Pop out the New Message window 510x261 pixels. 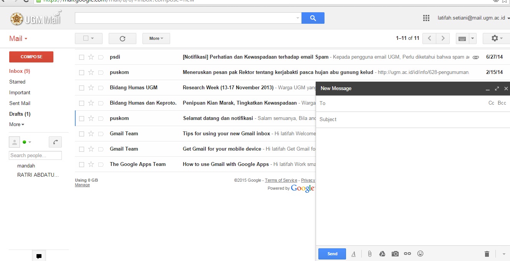point(497,89)
